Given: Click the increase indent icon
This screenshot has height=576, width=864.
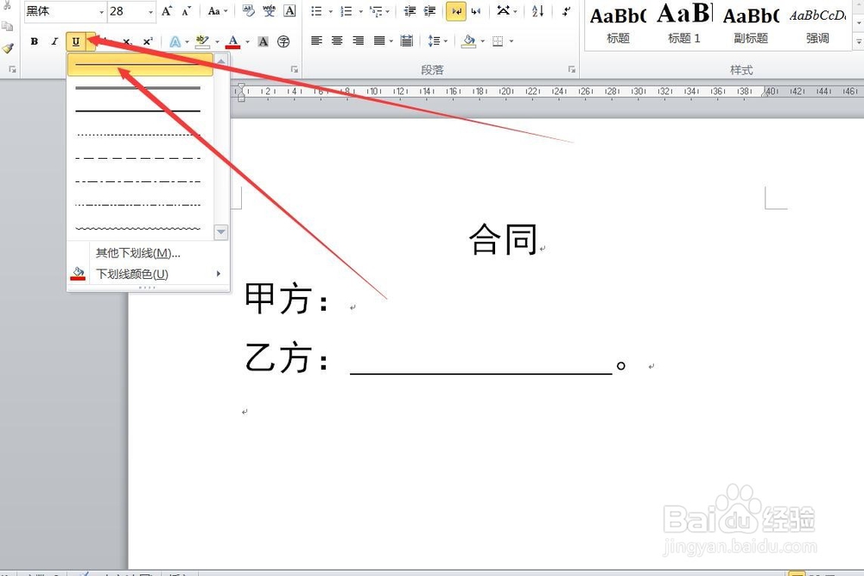Looking at the screenshot, I should 429,11.
